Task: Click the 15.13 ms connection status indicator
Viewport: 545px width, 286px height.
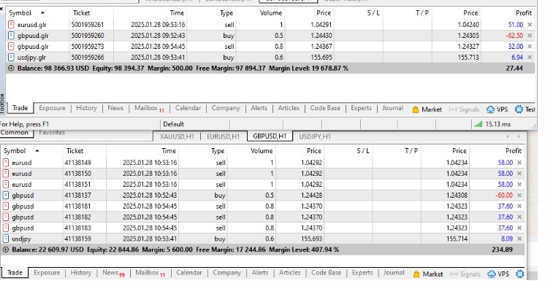Action: [492, 124]
